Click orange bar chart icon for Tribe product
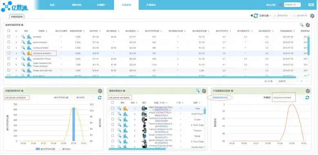Image resolution: width=318 pixels, height=155 pixels. (x=126, y=109)
